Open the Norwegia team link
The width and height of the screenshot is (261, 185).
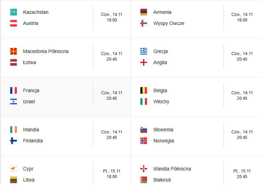coord(163,141)
